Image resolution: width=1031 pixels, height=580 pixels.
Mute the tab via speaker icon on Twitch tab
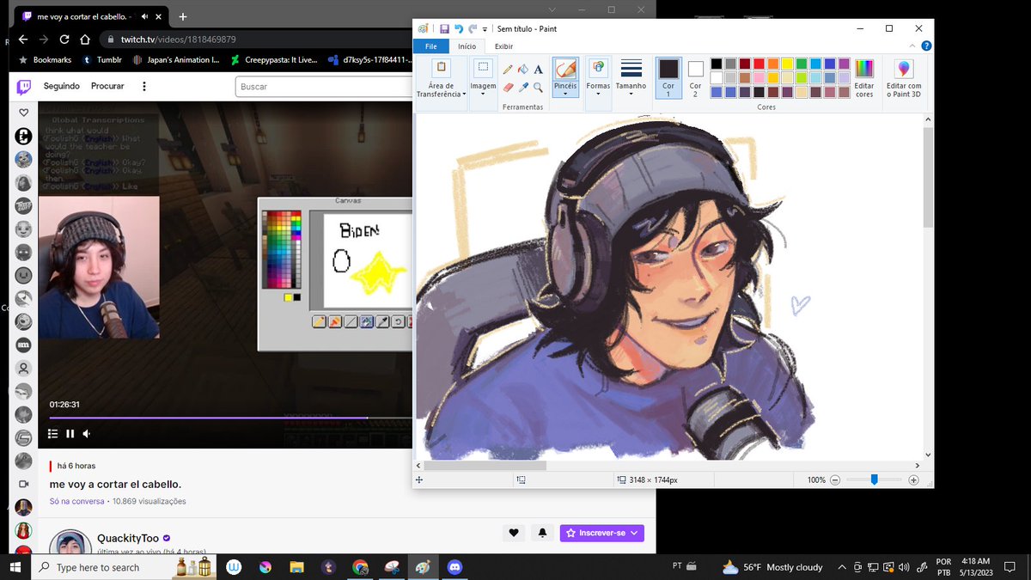[x=144, y=16]
